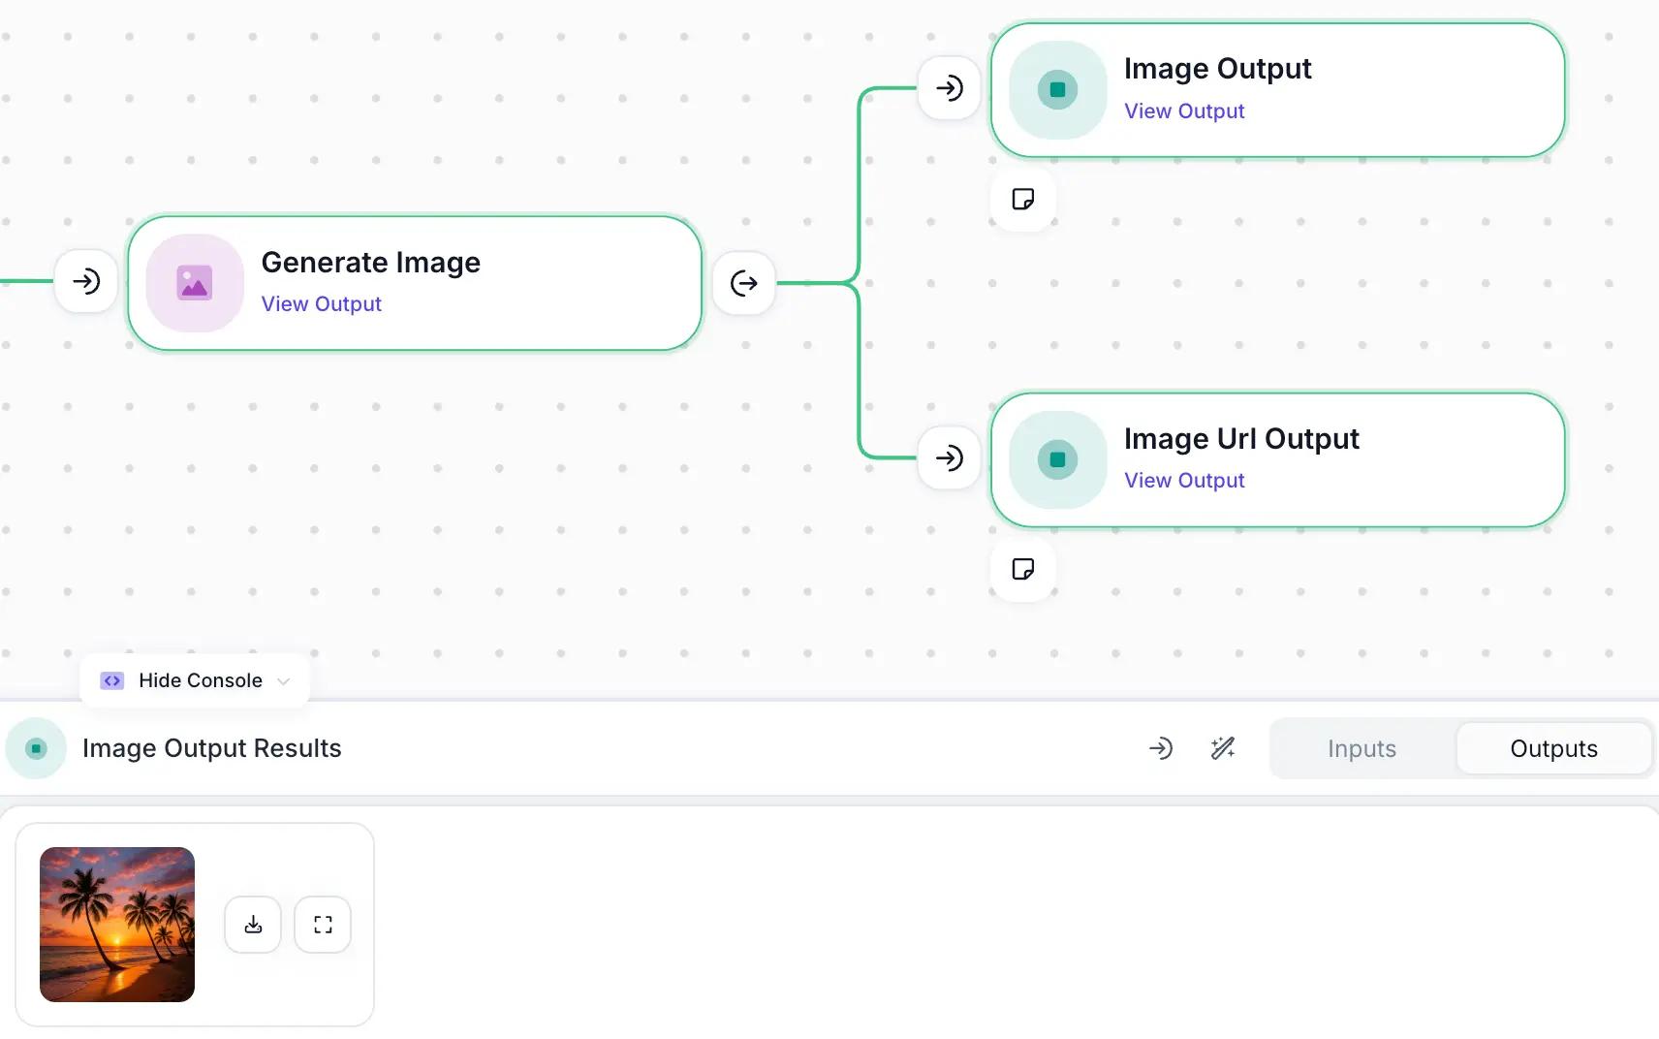Select the Outputs tab
1659x1039 pixels.
click(1553, 748)
